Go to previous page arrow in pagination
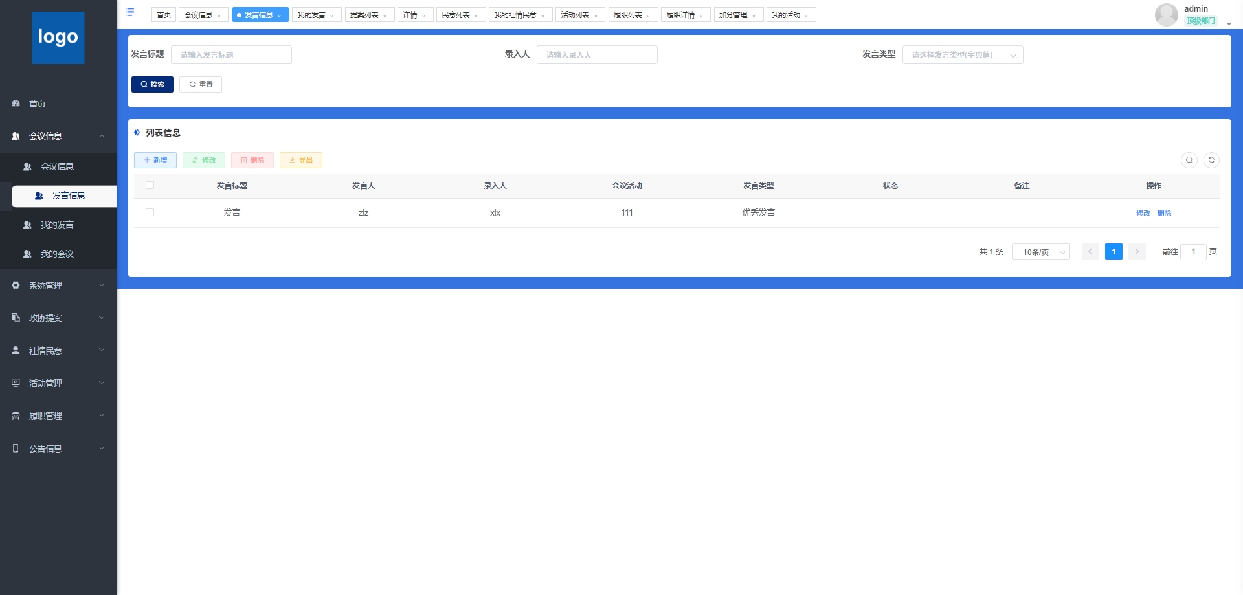Image resolution: width=1243 pixels, height=595 pixels. click(x=1090, y=252)
